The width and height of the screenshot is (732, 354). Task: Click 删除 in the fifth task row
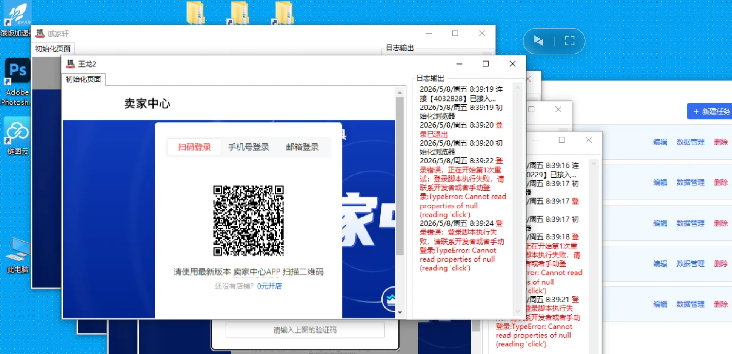[x=721, y=304]
